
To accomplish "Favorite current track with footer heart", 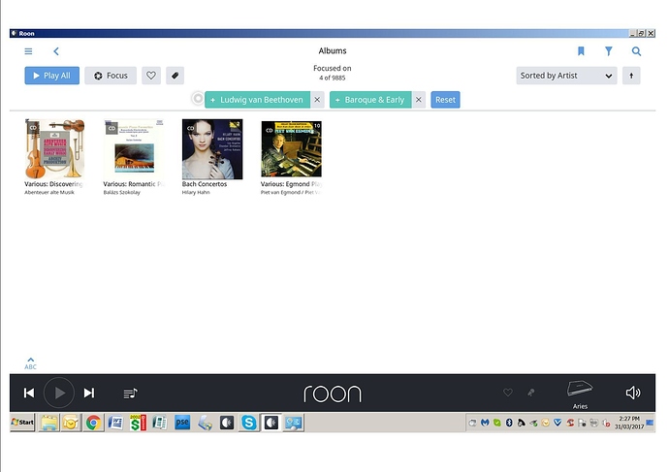I will [x=508, y=393].
